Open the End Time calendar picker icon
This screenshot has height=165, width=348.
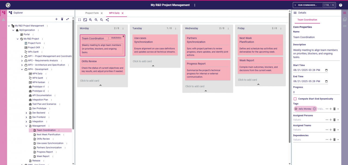click(326, 81)
